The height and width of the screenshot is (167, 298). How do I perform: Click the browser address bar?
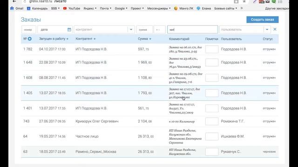(123, 1)
